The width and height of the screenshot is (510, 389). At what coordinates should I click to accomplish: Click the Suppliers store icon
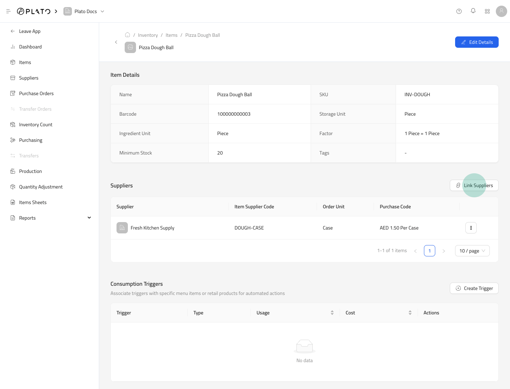[13, 78]
